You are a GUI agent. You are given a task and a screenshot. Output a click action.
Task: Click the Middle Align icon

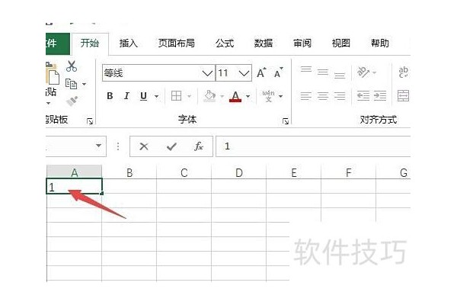323,72
